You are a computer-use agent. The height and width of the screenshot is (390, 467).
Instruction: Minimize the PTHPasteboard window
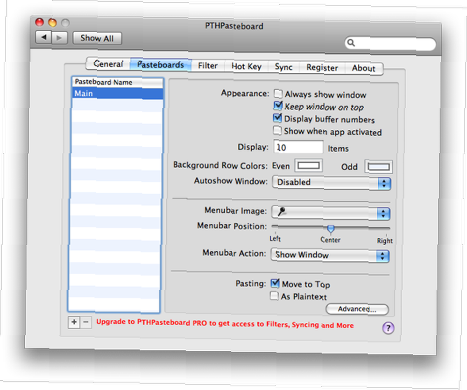(x=52, y=22)
